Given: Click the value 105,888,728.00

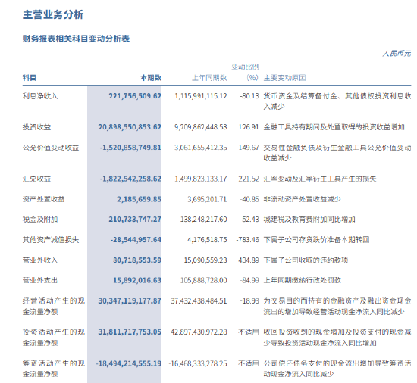Looking at the screenshot, I should click(204, 280).
